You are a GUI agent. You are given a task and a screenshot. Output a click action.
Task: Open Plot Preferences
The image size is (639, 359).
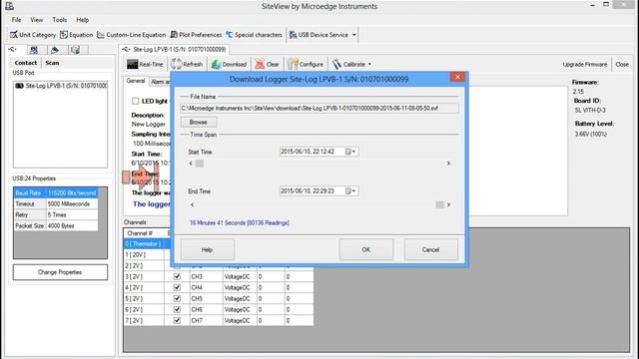click(196, 35)
